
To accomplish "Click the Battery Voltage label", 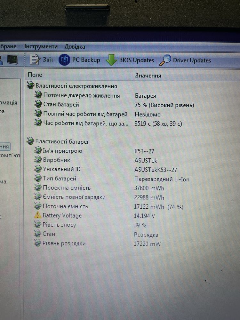I will [62, 215].
